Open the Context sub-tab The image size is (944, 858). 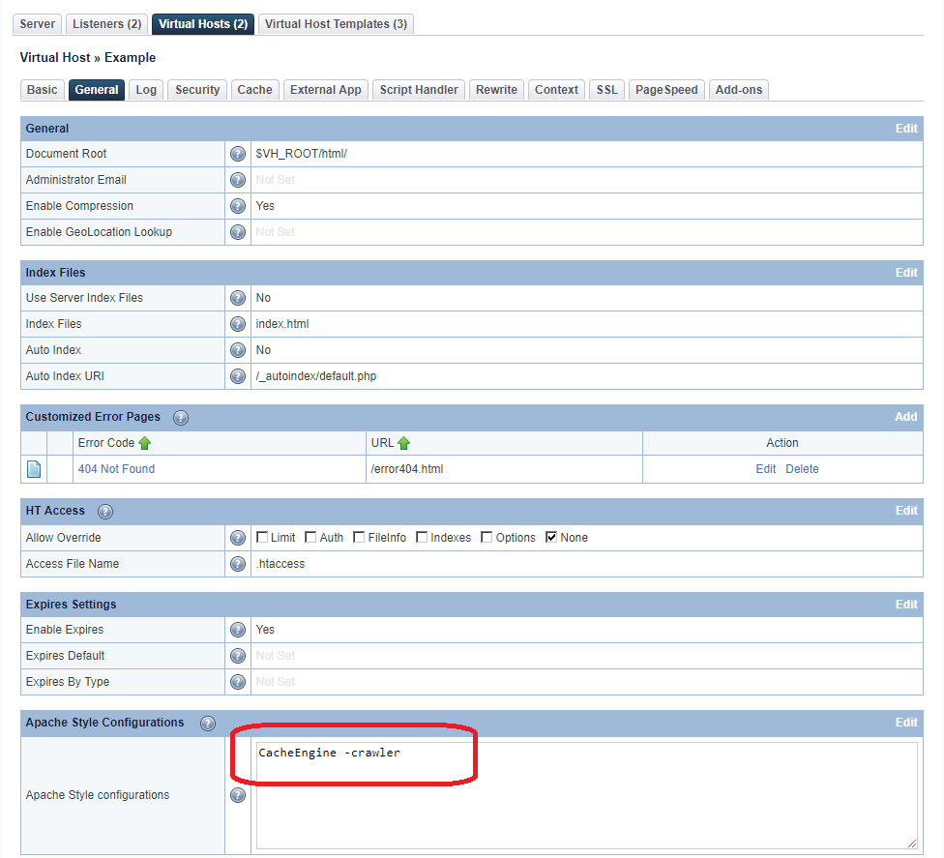[556, 90]
